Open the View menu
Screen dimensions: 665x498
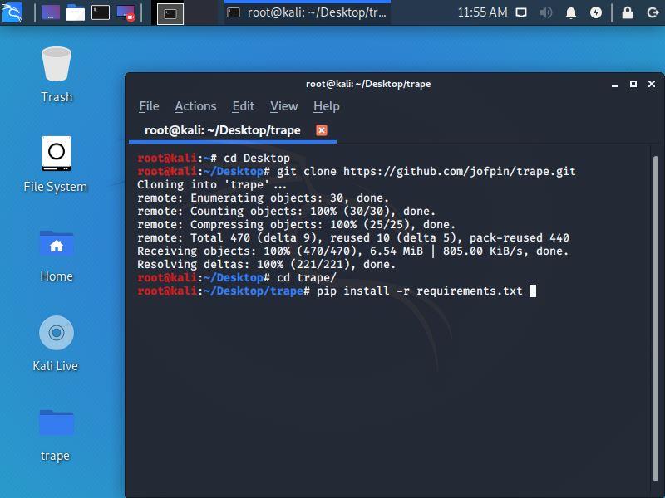283,106
